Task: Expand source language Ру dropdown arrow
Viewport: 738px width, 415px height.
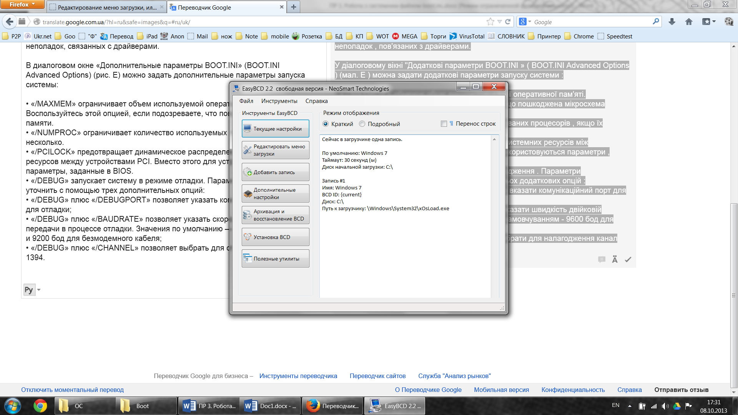Action: 39,290
